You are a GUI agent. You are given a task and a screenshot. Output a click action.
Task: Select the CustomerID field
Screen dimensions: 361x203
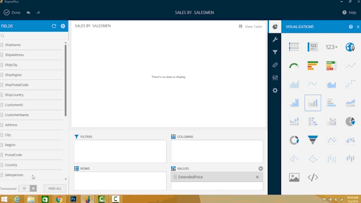(x=31, y=105)
